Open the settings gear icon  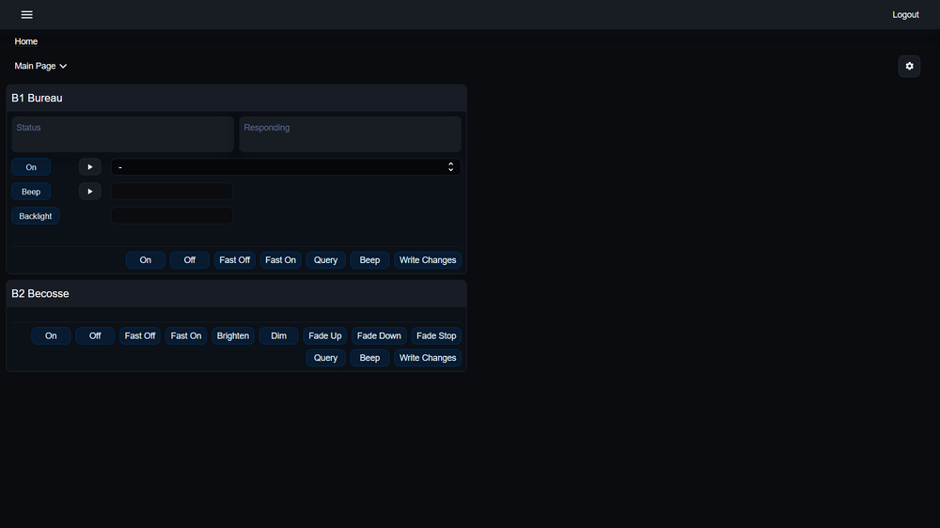tap(909, 66)
